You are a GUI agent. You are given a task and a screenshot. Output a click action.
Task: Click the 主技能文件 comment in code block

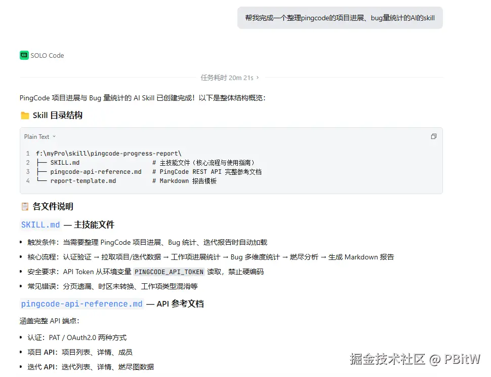tap(204, 163)
